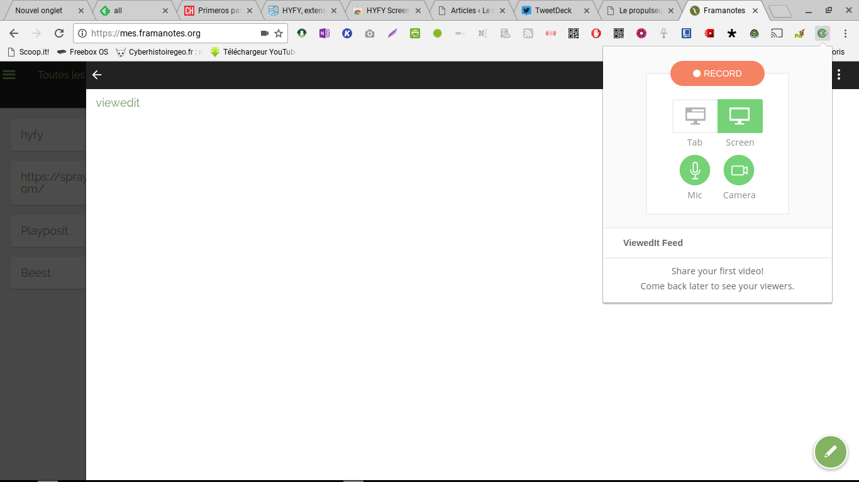The image size is (859, 482).
Task: Open the Cyberhistoiregeo.fr bookmark
Action: coord(159,52)
